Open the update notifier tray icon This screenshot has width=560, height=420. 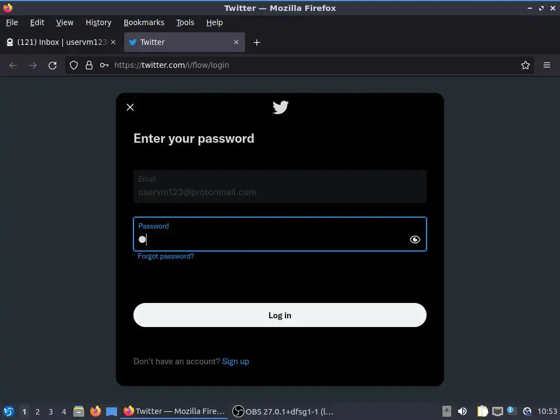[512, 411]
